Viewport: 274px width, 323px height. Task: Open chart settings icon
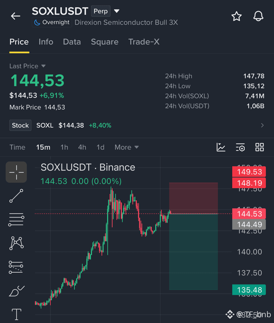[240, 147]
